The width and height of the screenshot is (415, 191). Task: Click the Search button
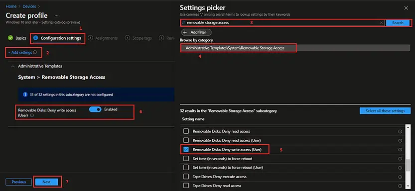click(x=398, y=23)
